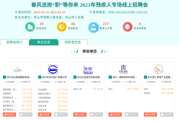Click 投递简历 for 浙江一塑新材料科技
Image resolution: width=179 pixels, height=121 pixels.
tap(115, 114)
